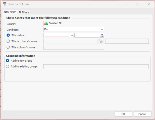Switch to the All Filters tab
The width and height of the screenshot is (155, 120).
24,12
